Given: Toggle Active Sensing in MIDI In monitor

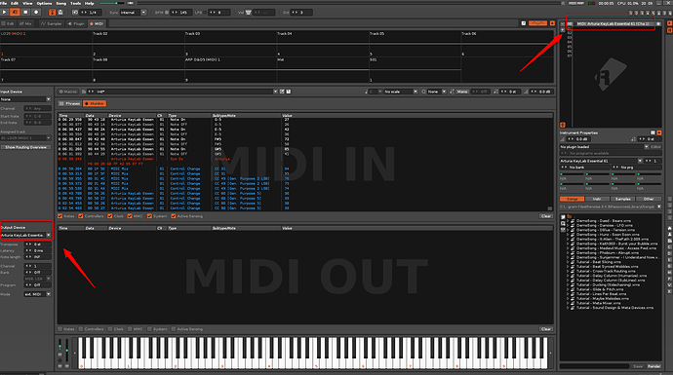Looking at the screenshot, I should click(174, 216).
